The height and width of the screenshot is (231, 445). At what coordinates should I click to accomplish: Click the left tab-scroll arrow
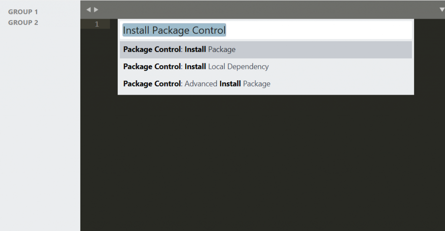88,10
